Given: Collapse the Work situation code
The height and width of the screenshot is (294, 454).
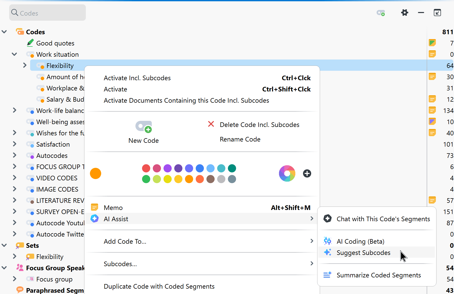Looking at the screenshot, I should click(15, 54).
